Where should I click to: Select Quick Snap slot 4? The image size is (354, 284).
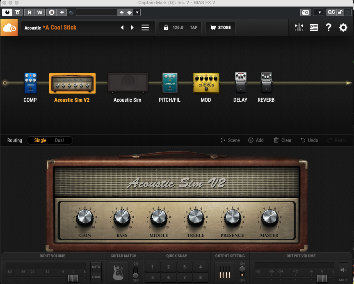201,267
